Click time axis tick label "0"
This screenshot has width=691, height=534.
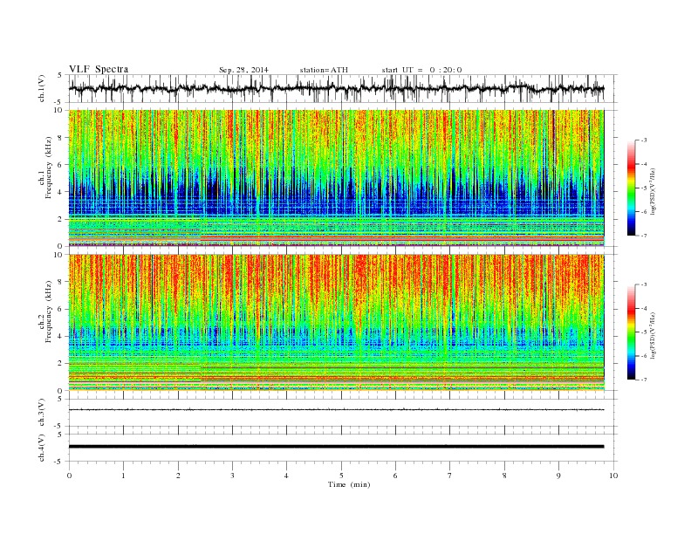(x=69, y=476)
